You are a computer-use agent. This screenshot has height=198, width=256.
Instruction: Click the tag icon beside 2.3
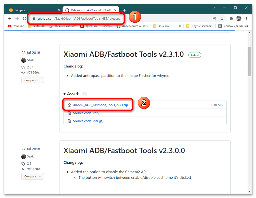pyautogui.click(x=23, y=164)
